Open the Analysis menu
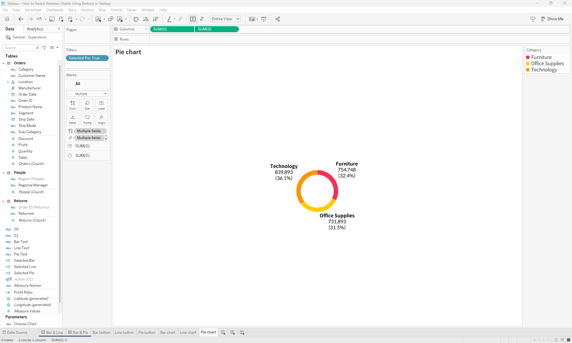 point(87,10)
